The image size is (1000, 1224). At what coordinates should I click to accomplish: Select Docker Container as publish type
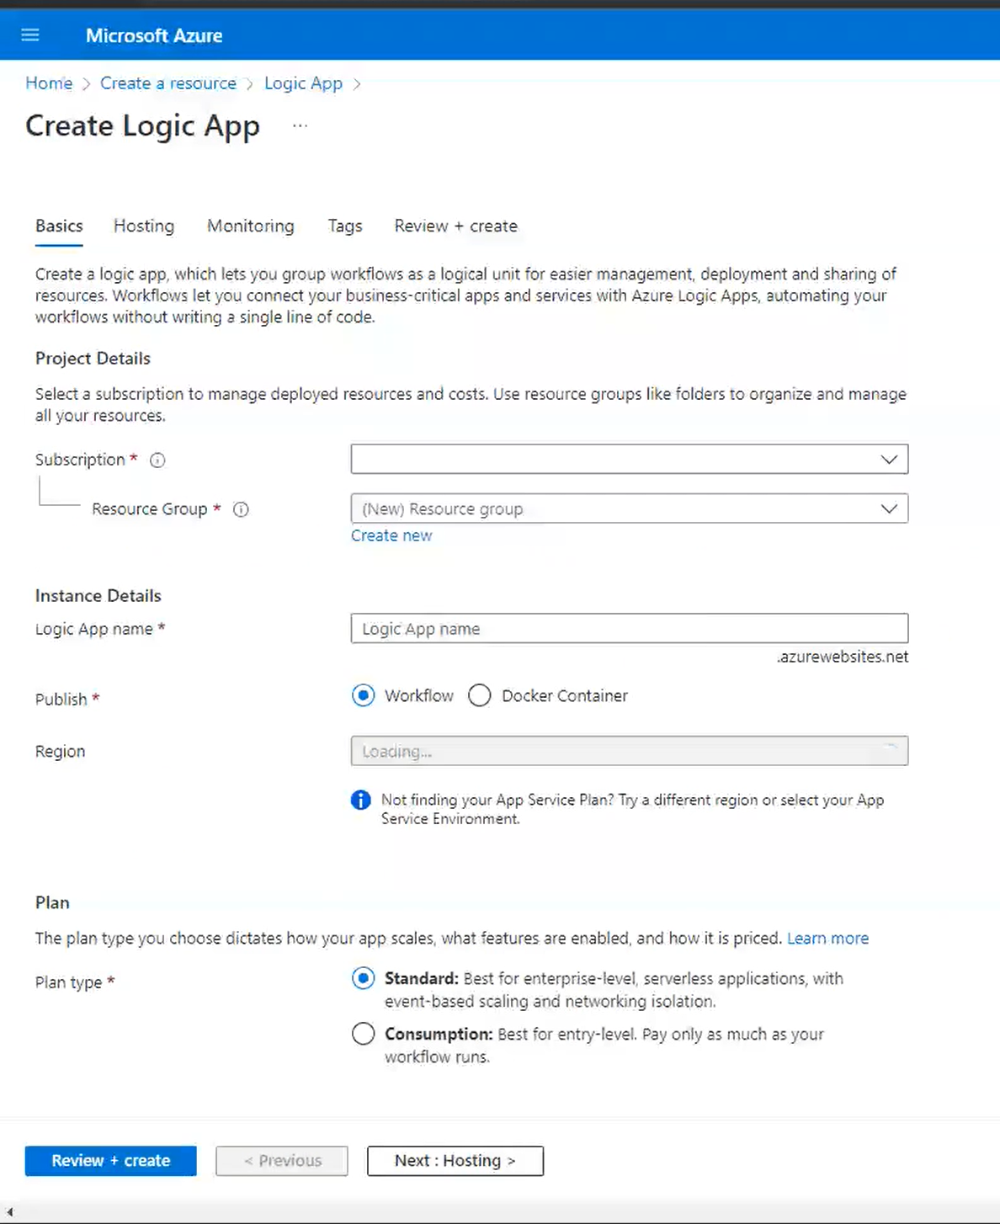tap(480, 695)
